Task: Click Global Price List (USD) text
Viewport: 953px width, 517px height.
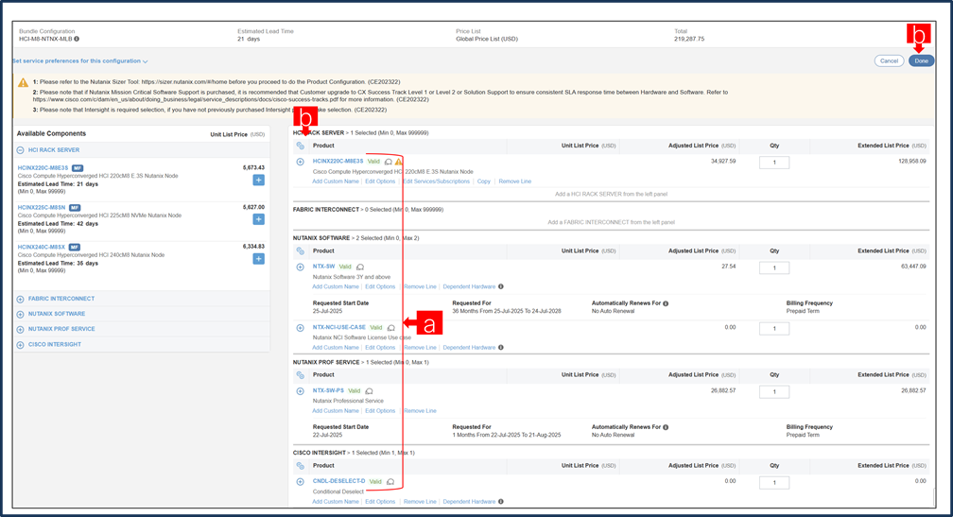Action: click(x=487, y=39)
